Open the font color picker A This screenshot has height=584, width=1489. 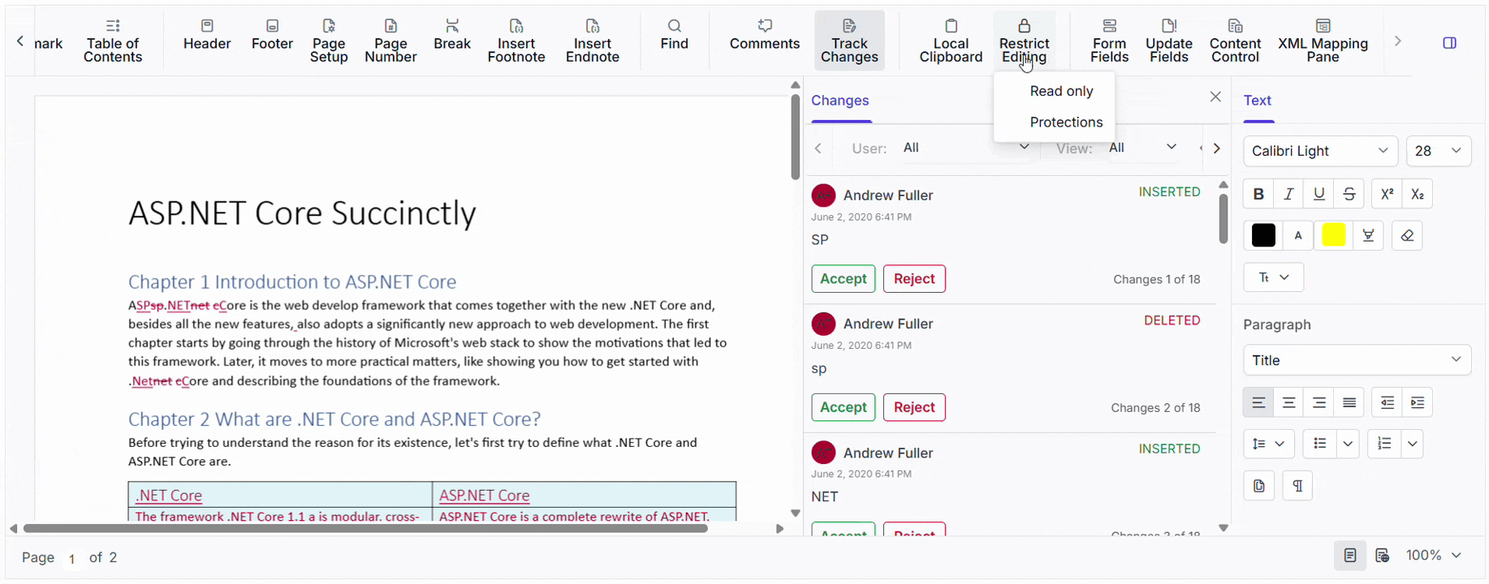(x=1298, y=235)
